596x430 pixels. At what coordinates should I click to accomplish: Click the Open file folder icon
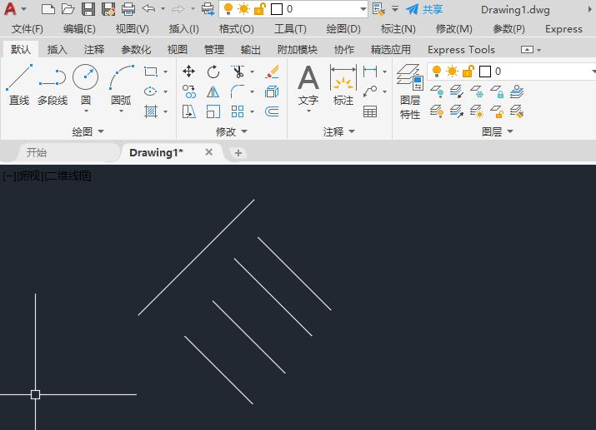click(x=68, y=9)
